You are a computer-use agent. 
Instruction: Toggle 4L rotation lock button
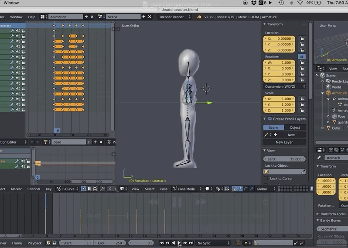[302, 57]
